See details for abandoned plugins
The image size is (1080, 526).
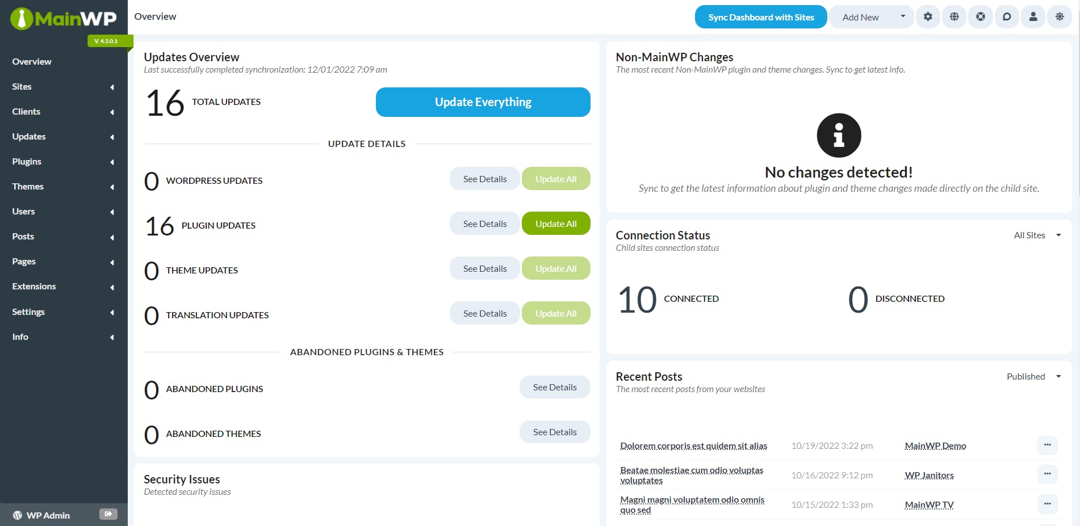click(555, 387)
